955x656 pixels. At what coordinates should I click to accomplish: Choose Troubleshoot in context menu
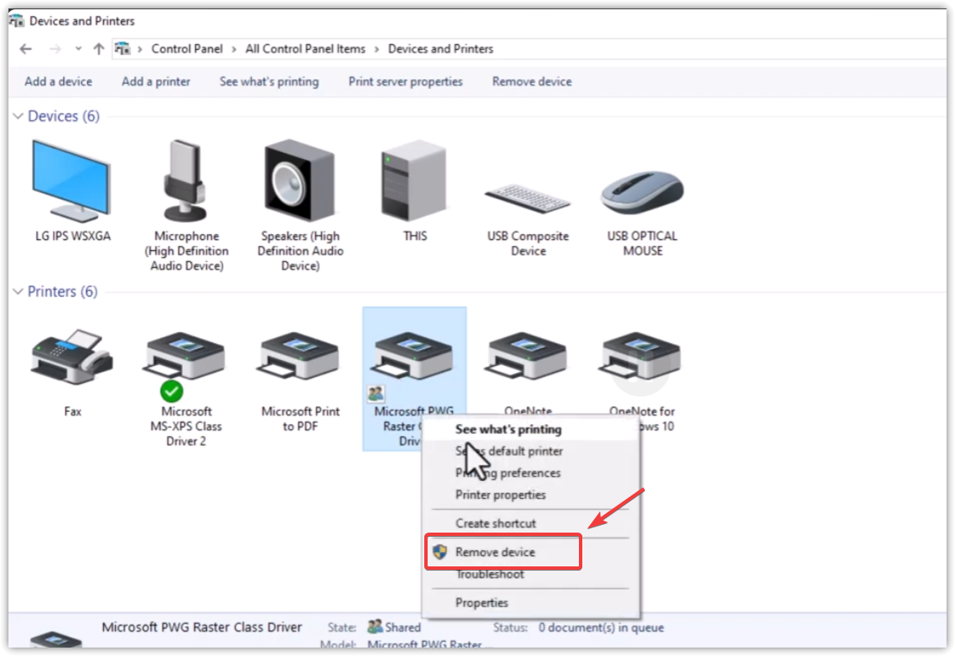coord(530,574)
